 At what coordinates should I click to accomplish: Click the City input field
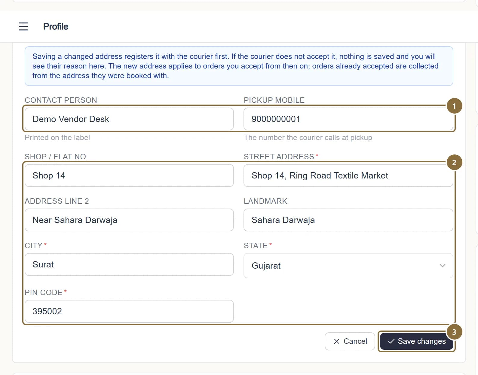pos(129,264)
